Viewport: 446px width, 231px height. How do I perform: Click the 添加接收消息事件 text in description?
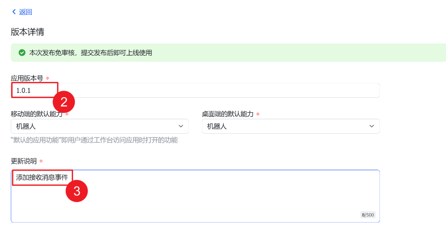42,177
